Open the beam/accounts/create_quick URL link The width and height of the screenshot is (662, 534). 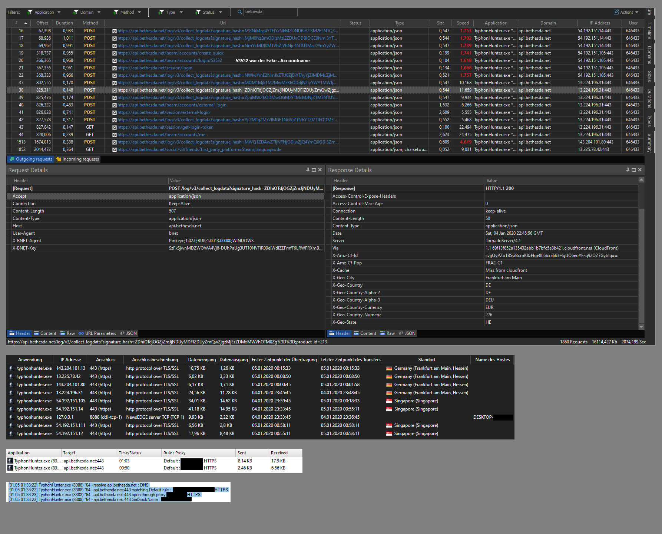tap(171, 53)
